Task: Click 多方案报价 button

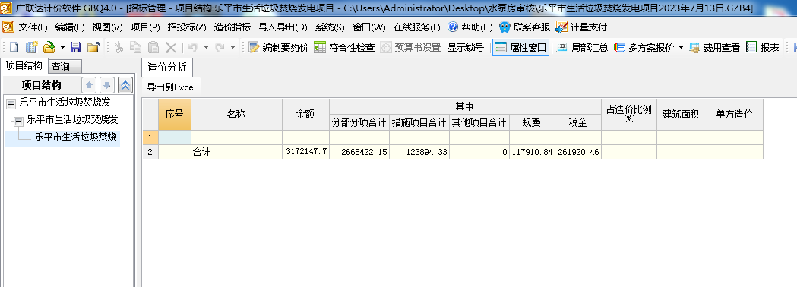Action: click(644, 48)
